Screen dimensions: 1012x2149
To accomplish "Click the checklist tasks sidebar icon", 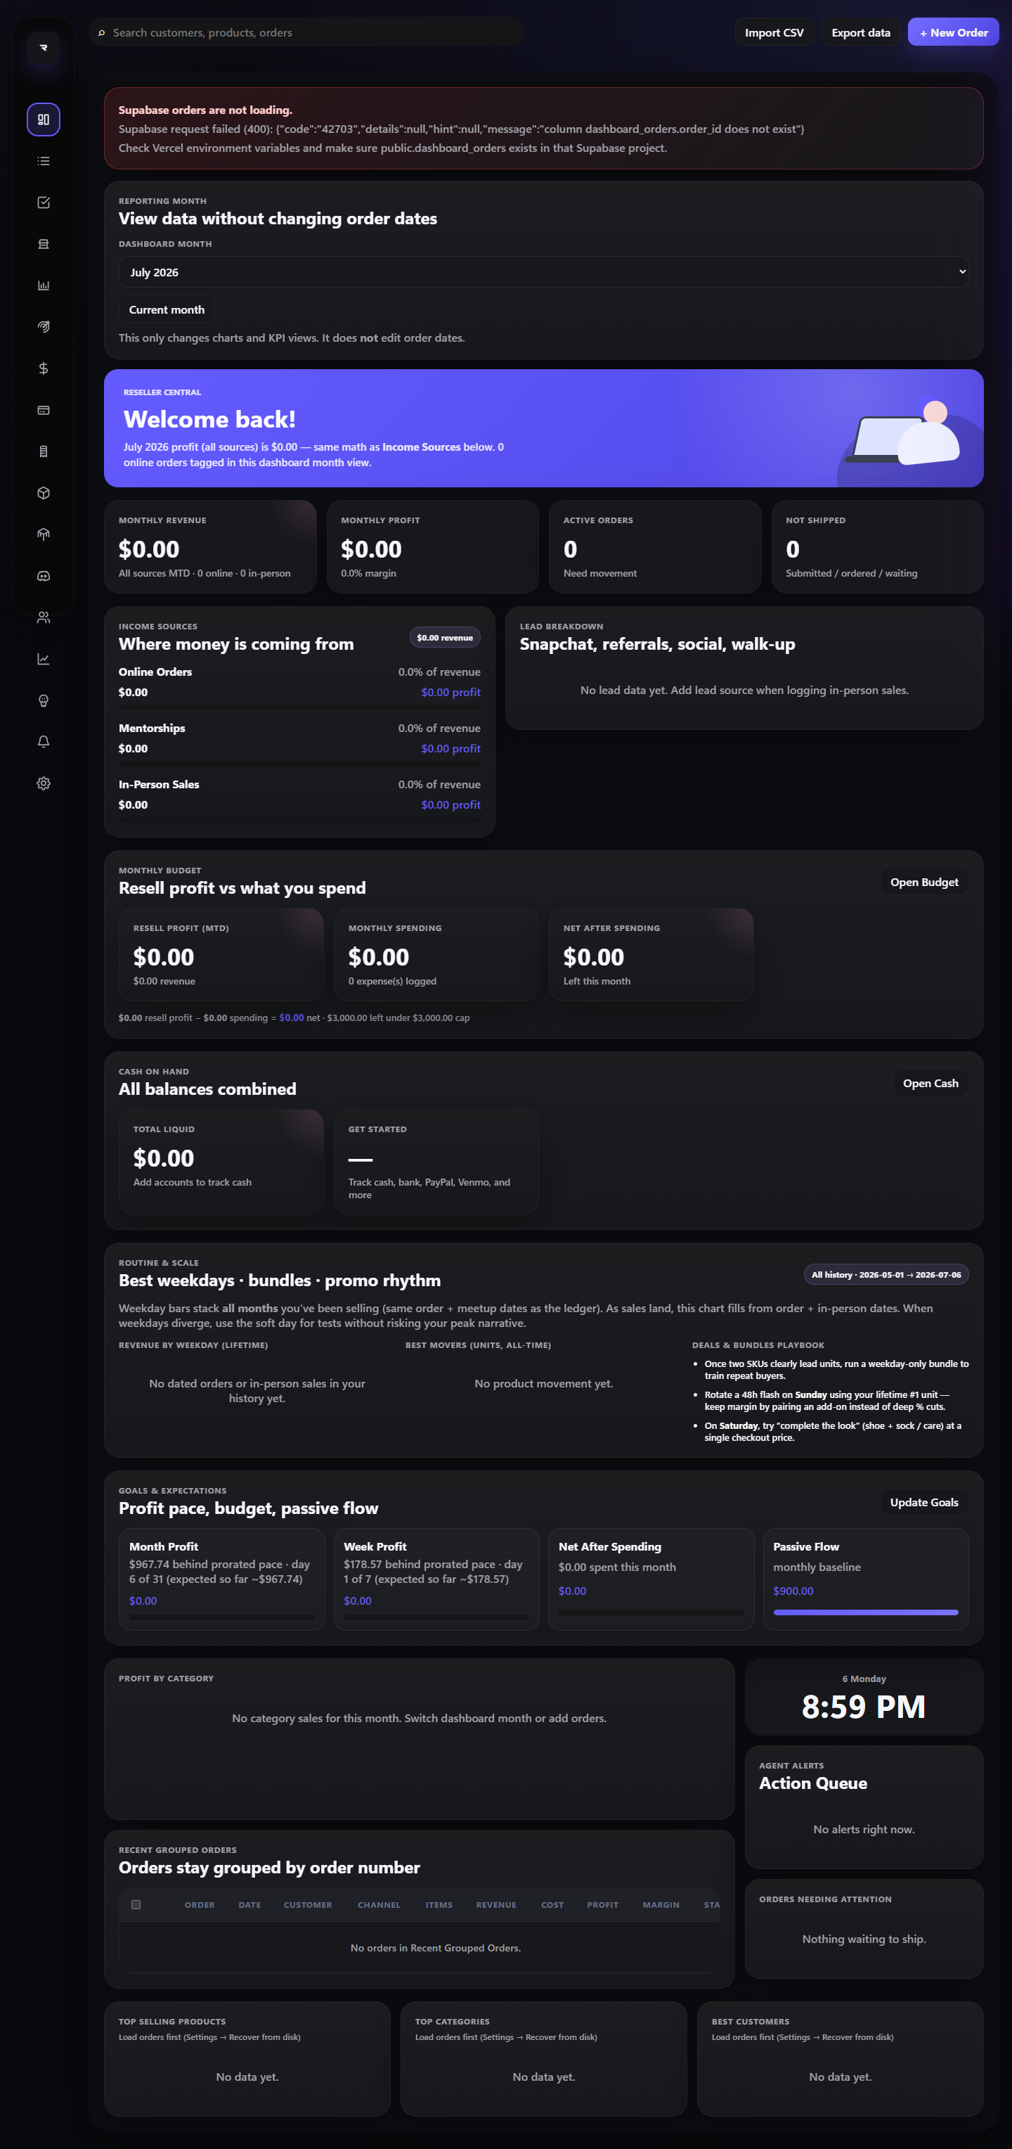I will [x=44, y=203].
